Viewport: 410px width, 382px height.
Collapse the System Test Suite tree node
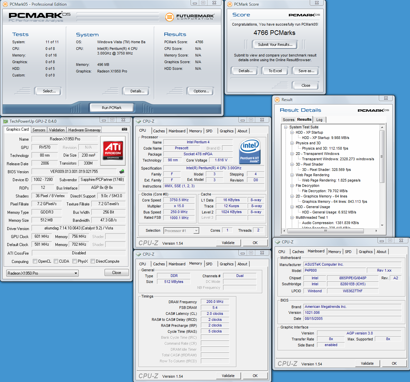[x=286, y=127]
